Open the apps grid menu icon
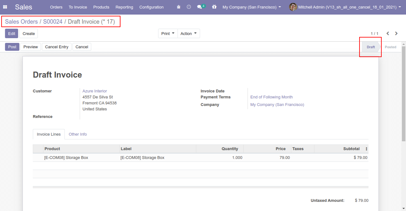The image size is (406, 211). (x=5, y=7)
